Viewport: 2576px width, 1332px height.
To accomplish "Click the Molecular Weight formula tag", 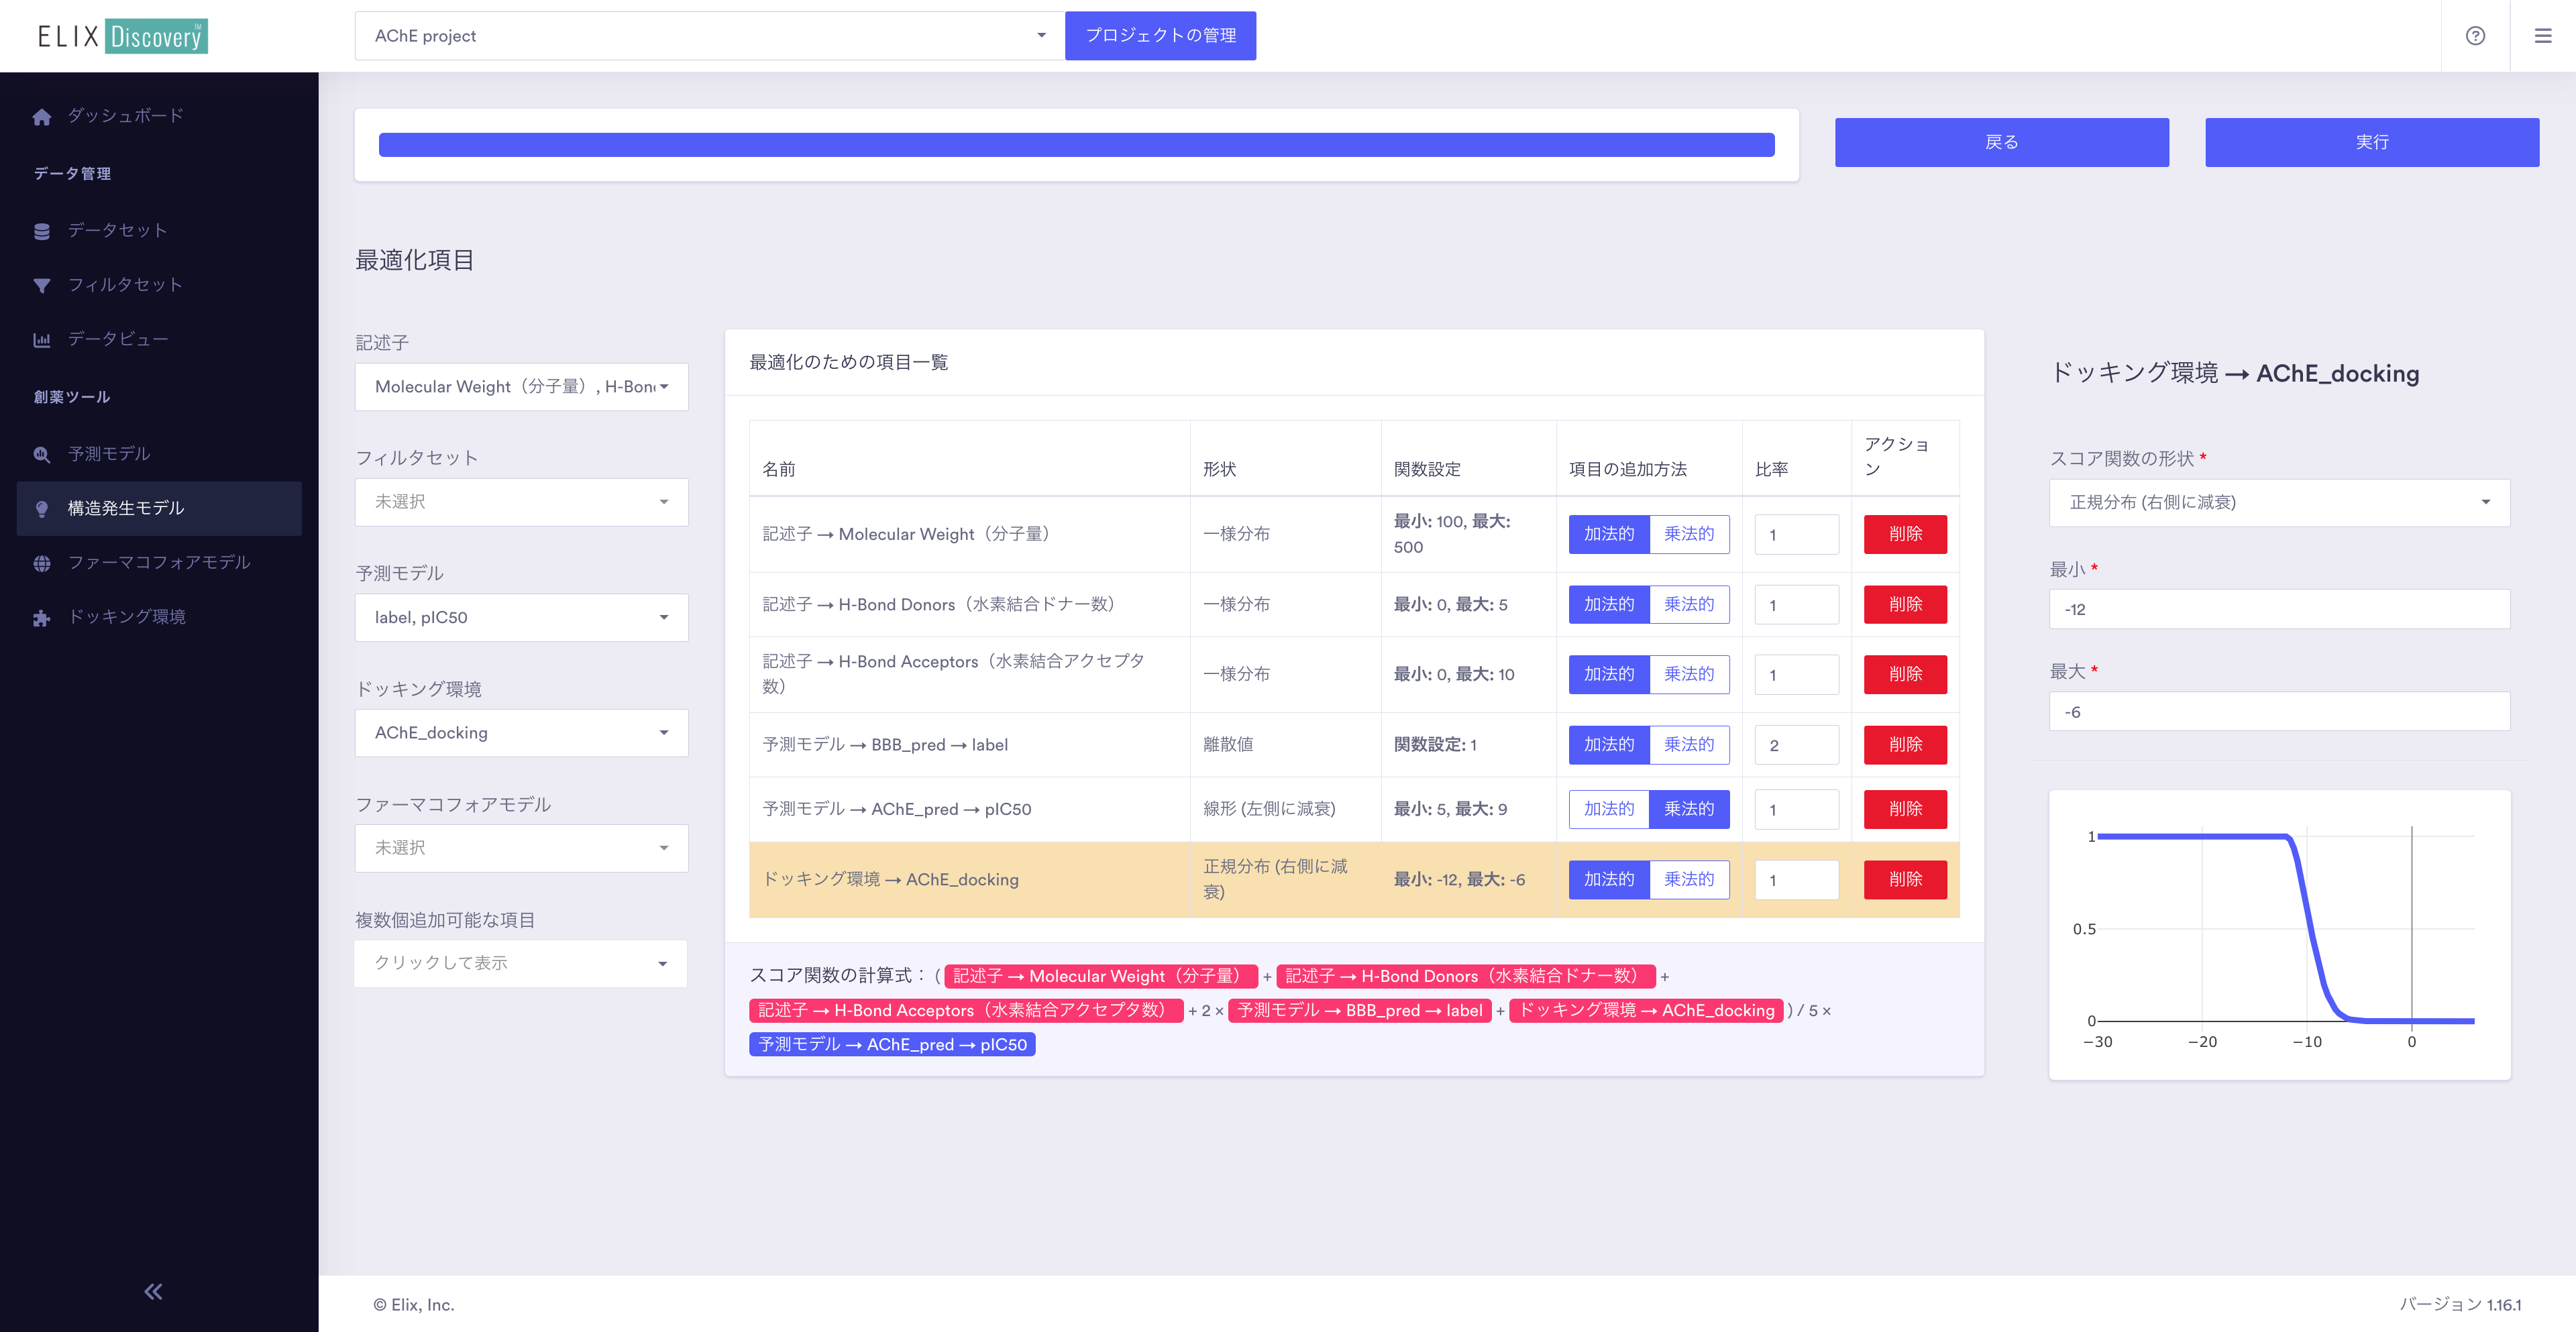I will tap(1100, 977).
